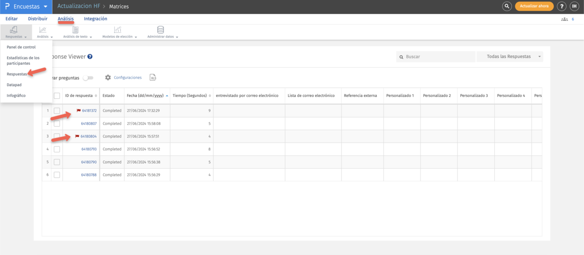Open response ID 64180788 link
The height and width of the screenshot is (255, 584).
pos(89,175)
